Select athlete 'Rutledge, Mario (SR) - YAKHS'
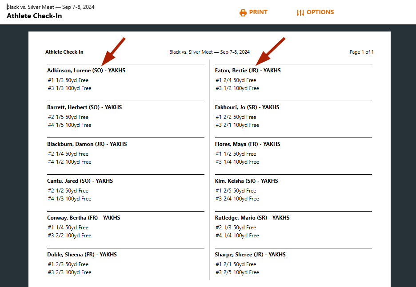 coord(252,218)
